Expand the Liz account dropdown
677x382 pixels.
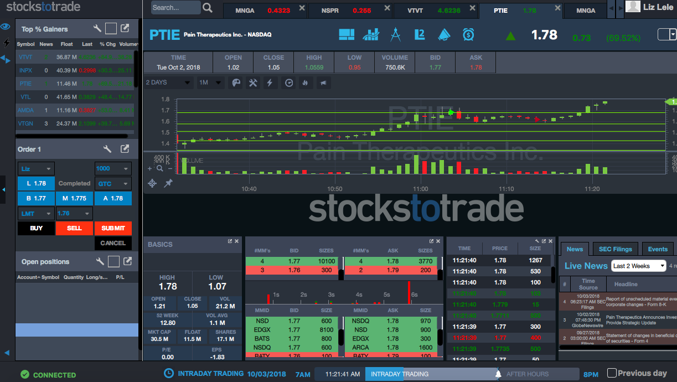point(37,169)
